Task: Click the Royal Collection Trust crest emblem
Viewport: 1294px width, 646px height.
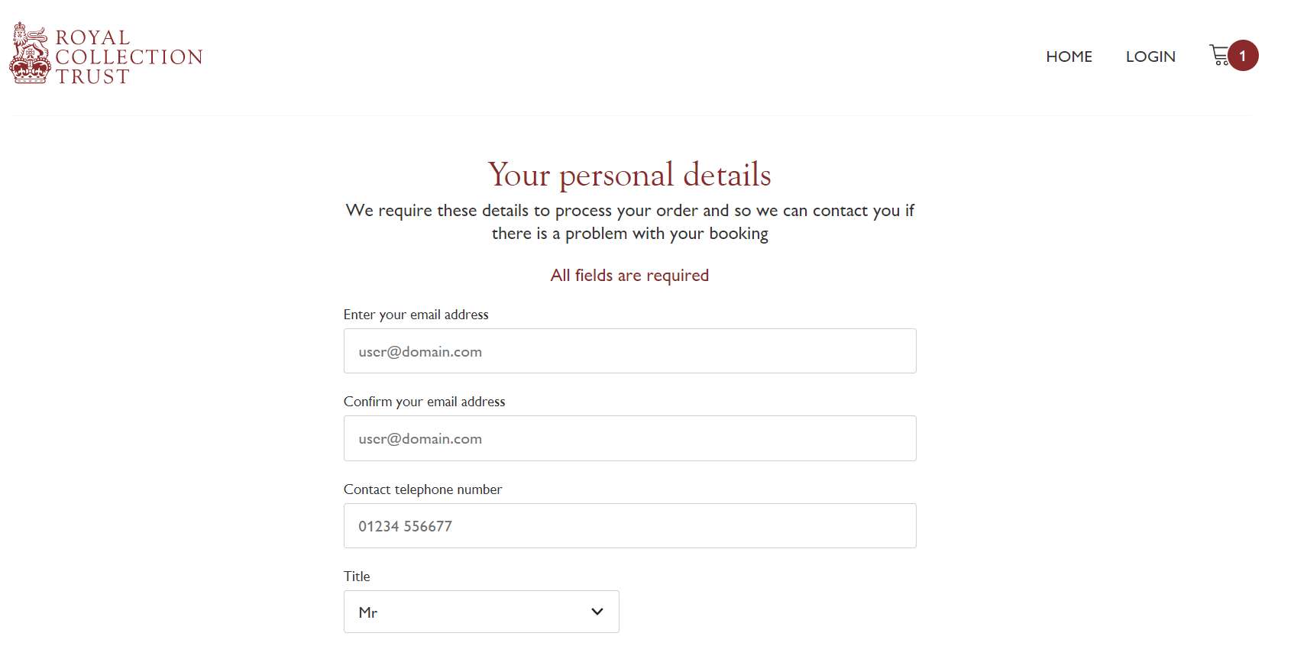Action: pos(30,53)
